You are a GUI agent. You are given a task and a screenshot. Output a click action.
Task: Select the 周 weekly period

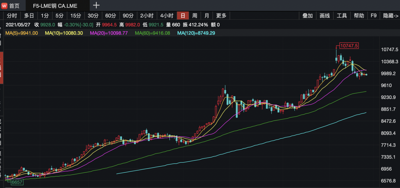(195, 16)
